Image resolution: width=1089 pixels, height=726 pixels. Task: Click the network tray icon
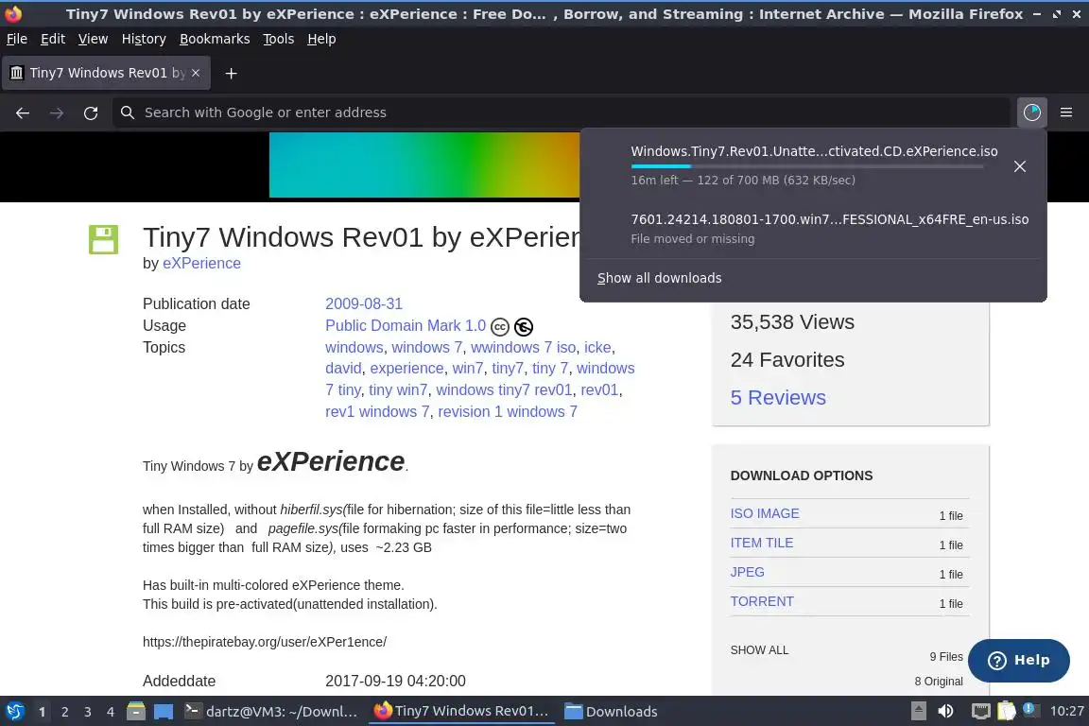(x=980, y=712)
